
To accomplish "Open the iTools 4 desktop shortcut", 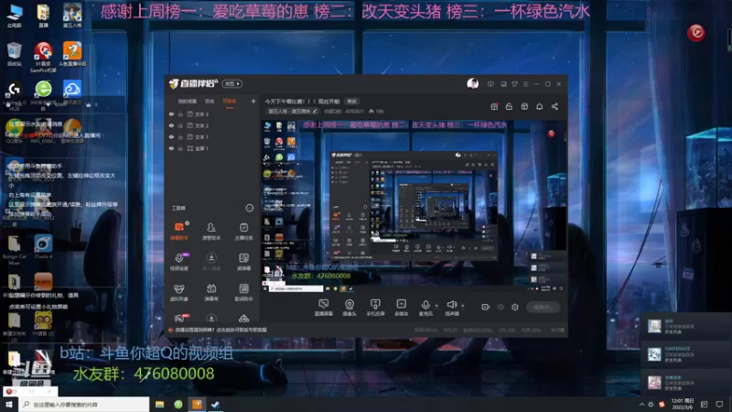I will click(x=43, y=246).
